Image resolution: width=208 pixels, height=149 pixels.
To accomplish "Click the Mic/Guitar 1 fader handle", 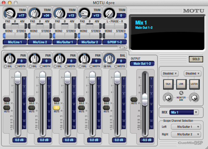I will (x=67, y=78).
